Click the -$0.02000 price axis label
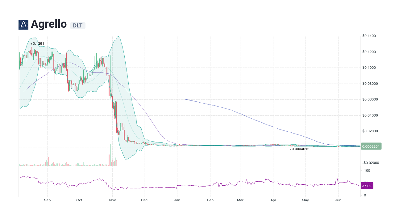This screenshot has height=222, width=395. pos(370,163)
